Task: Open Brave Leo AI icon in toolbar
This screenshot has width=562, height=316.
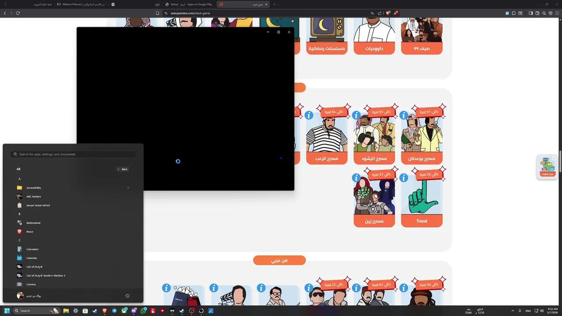Action: pyautogui.click(x=544, y=13)
